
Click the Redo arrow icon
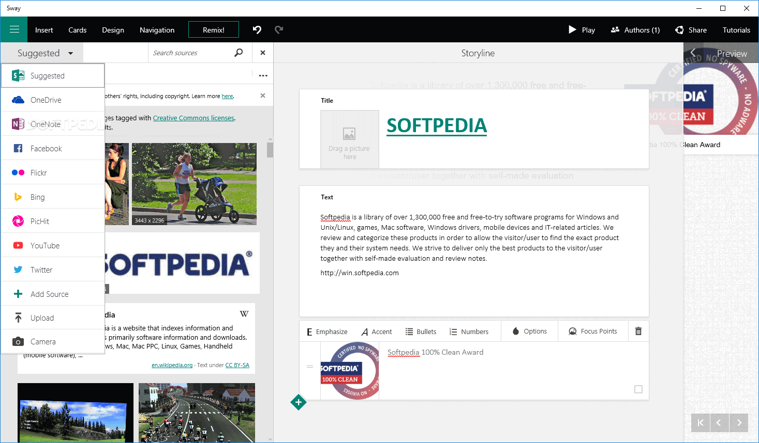pos(279,29)
